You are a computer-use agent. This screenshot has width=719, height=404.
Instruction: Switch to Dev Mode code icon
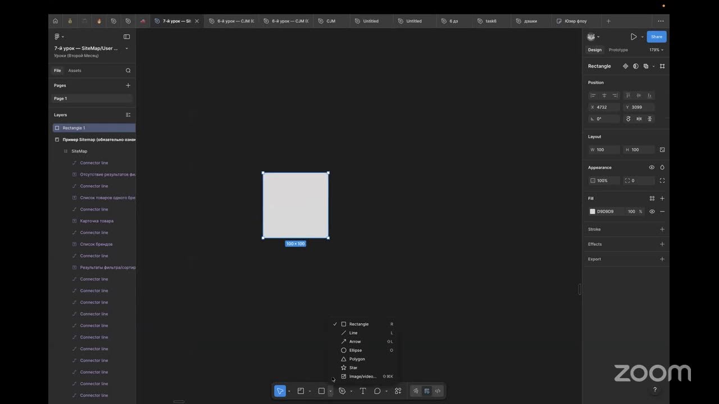click(438, 391)
